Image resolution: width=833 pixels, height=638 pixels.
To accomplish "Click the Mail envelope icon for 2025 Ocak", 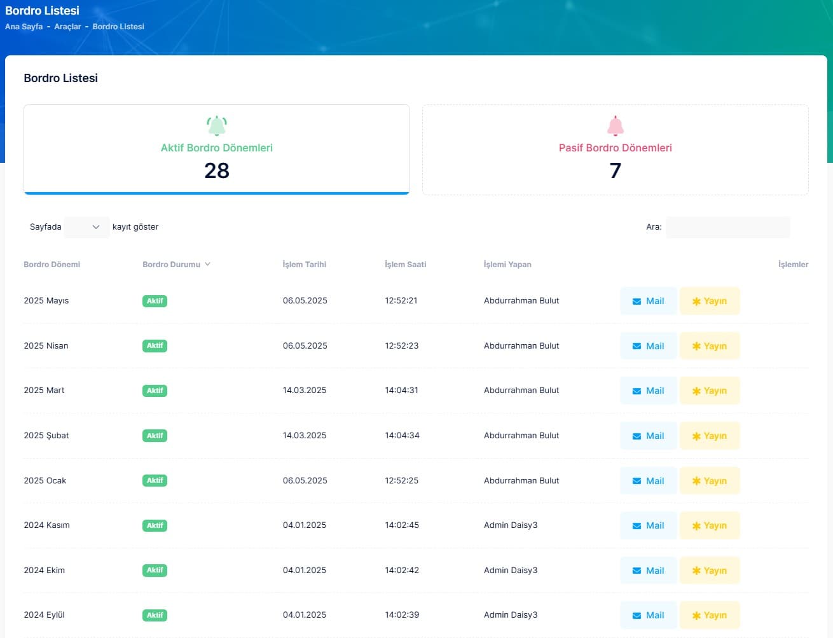I will [x=638, y=480].
